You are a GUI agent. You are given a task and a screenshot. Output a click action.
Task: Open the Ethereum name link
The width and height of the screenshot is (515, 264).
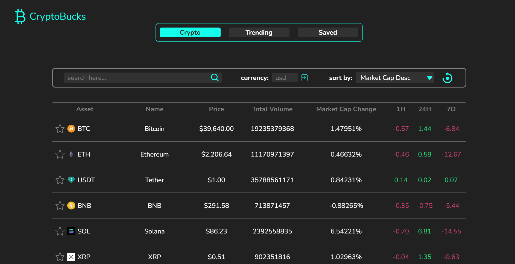click(154, 154)
